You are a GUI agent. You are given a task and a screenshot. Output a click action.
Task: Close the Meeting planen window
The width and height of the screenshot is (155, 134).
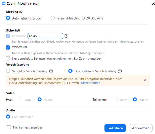pyautogui.click(x=153, y=4)
